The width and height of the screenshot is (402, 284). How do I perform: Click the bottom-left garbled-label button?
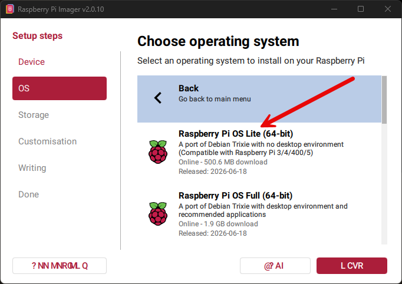click(60, 266)
